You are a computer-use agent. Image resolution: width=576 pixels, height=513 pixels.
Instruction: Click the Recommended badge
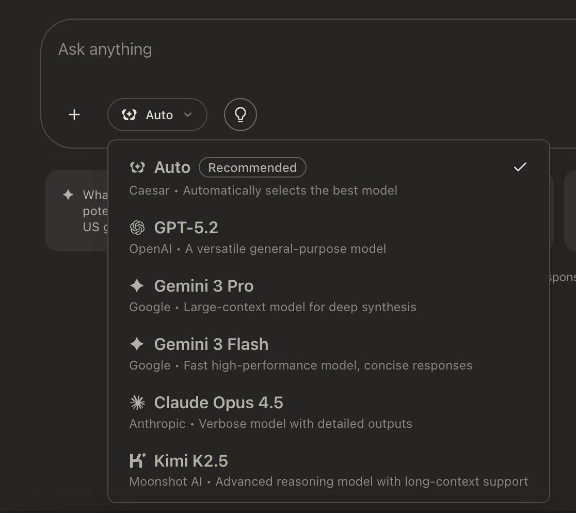[252, 167]
